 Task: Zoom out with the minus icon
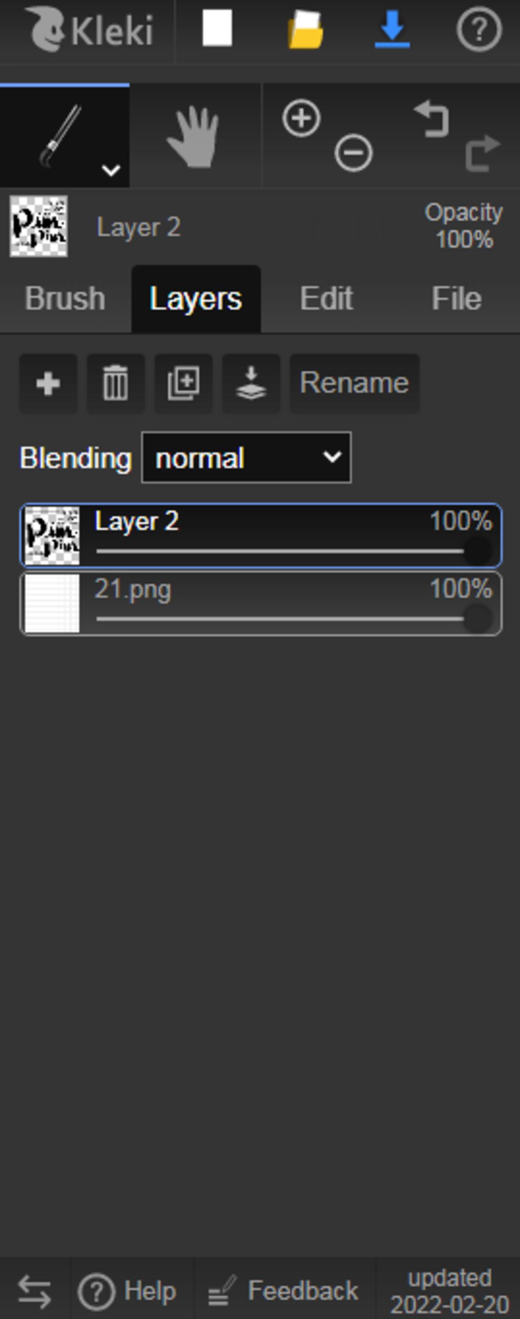coord(353,152)
